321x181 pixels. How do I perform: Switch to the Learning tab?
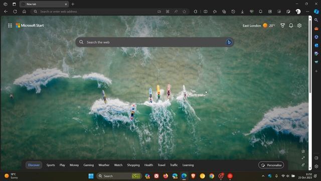(x=188, y=165)
